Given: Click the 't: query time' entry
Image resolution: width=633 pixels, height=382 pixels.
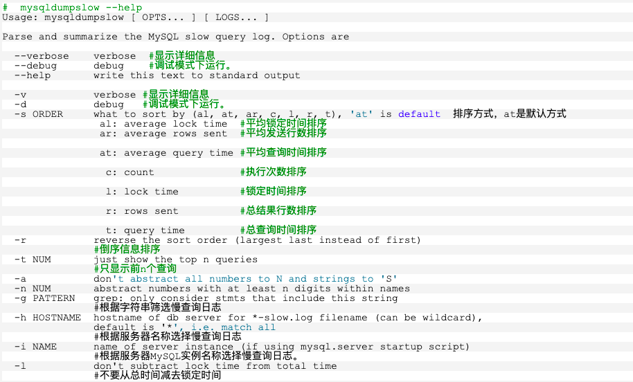Looking at the screenshot, I should coord(145,230).
